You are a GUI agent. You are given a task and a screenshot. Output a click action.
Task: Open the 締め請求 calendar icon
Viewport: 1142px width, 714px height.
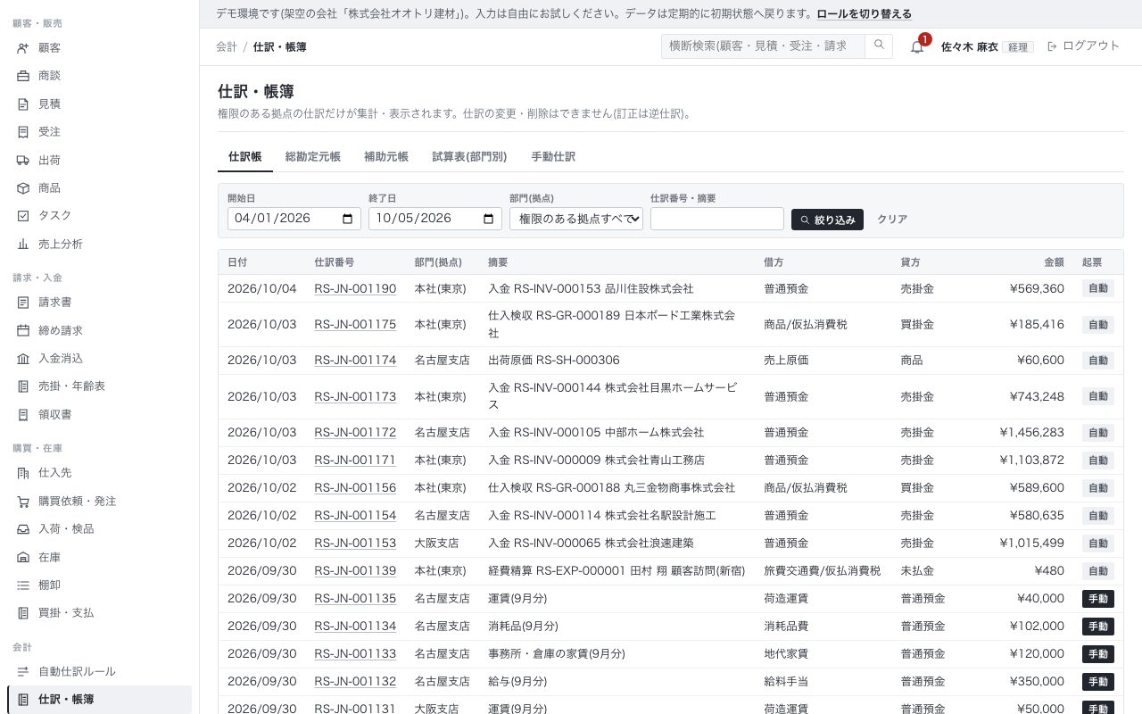tap(23, 331)
